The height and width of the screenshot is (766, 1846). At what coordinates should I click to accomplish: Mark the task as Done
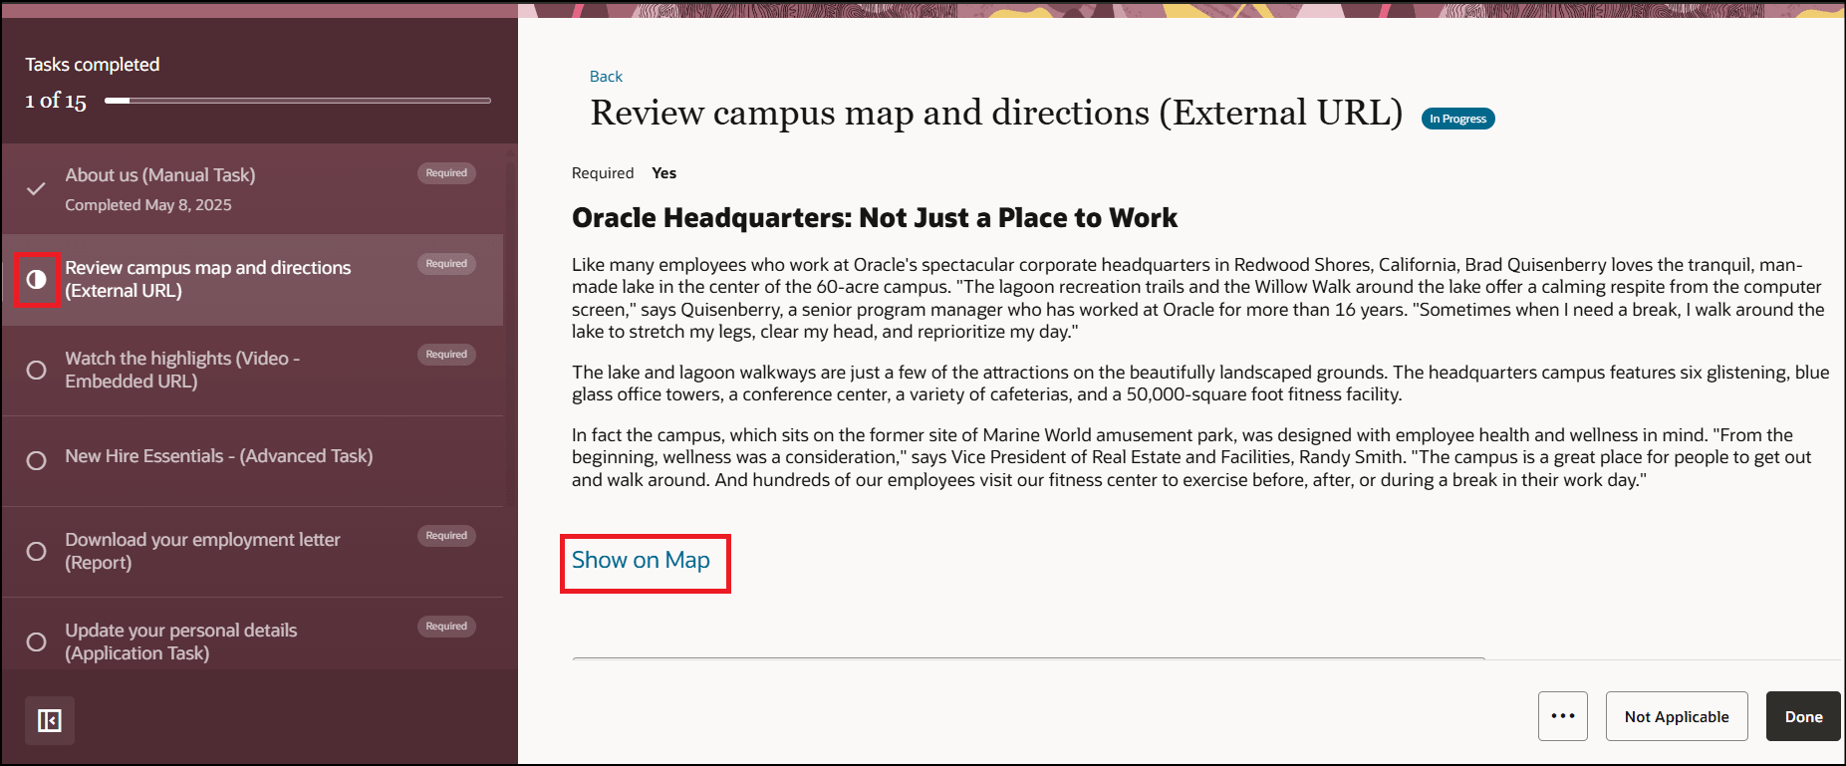point(1803,716)
